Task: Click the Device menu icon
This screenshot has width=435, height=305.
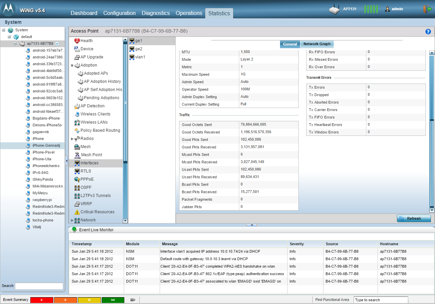Action: pos(77,49)
